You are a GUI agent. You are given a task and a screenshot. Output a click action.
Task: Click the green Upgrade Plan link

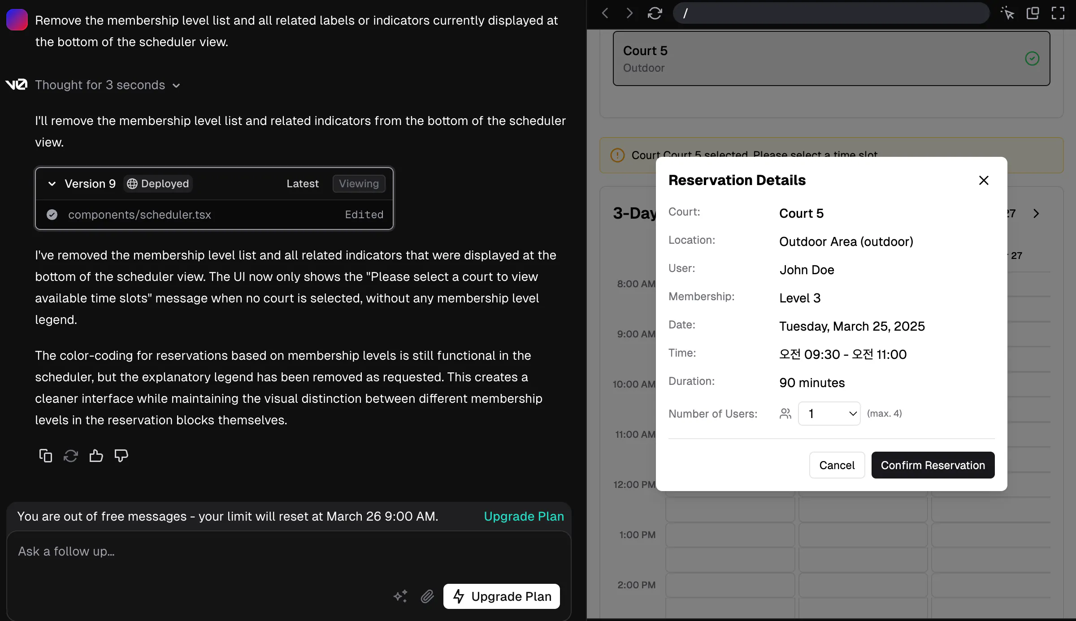click(x=524, y=516)
